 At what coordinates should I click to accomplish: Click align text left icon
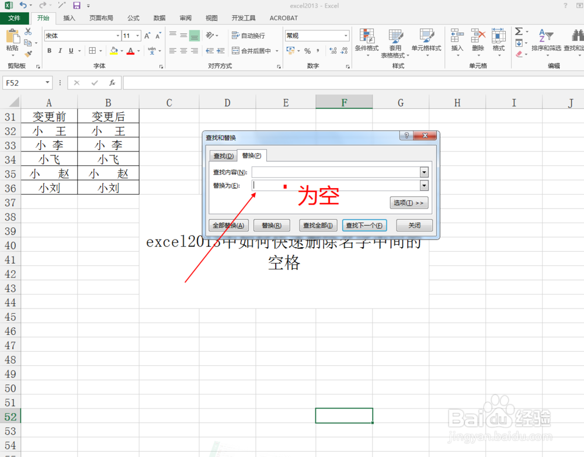[172, 51]
